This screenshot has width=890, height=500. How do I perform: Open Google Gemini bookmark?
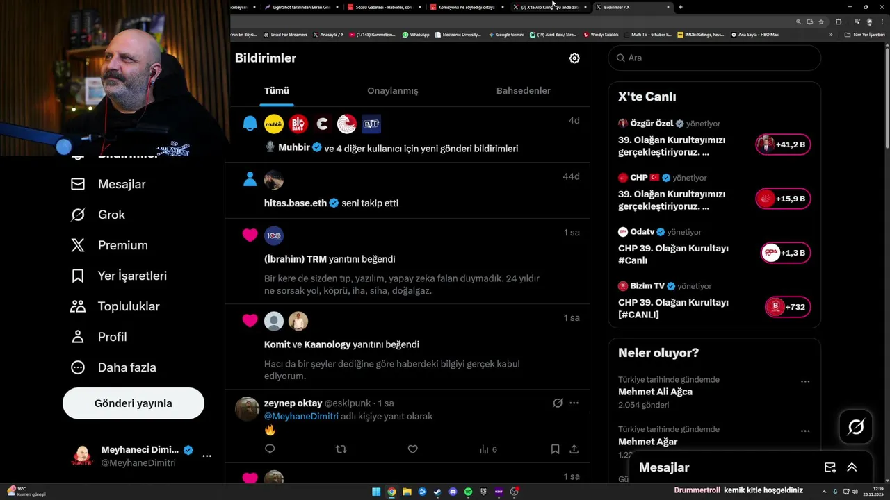(x=506, y=34)
